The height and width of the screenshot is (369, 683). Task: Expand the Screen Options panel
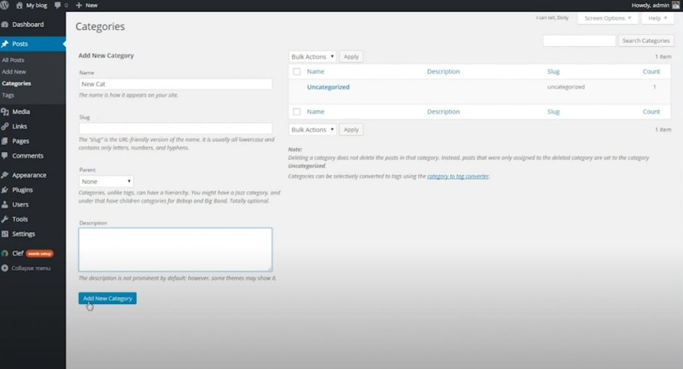click(x=608, y=18)
